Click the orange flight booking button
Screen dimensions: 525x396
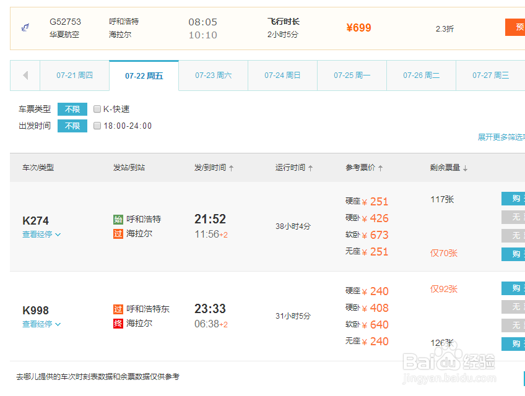515,27
